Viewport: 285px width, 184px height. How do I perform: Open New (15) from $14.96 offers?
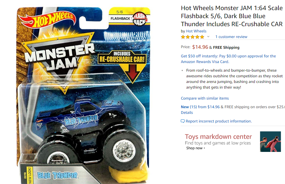(x=200, y=107)
